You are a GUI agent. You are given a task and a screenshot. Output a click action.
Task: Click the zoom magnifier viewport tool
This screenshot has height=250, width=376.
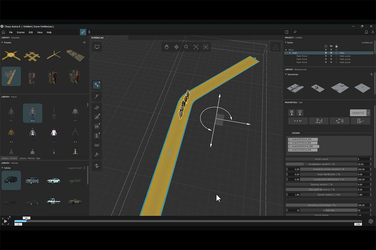pos(186,47)
